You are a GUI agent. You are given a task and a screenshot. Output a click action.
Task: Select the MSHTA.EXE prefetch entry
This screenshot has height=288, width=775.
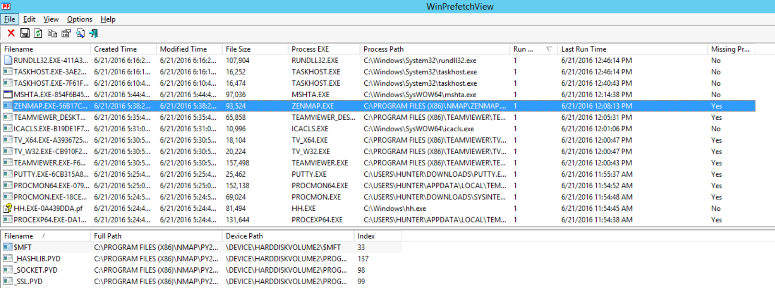tap(51, 95)
